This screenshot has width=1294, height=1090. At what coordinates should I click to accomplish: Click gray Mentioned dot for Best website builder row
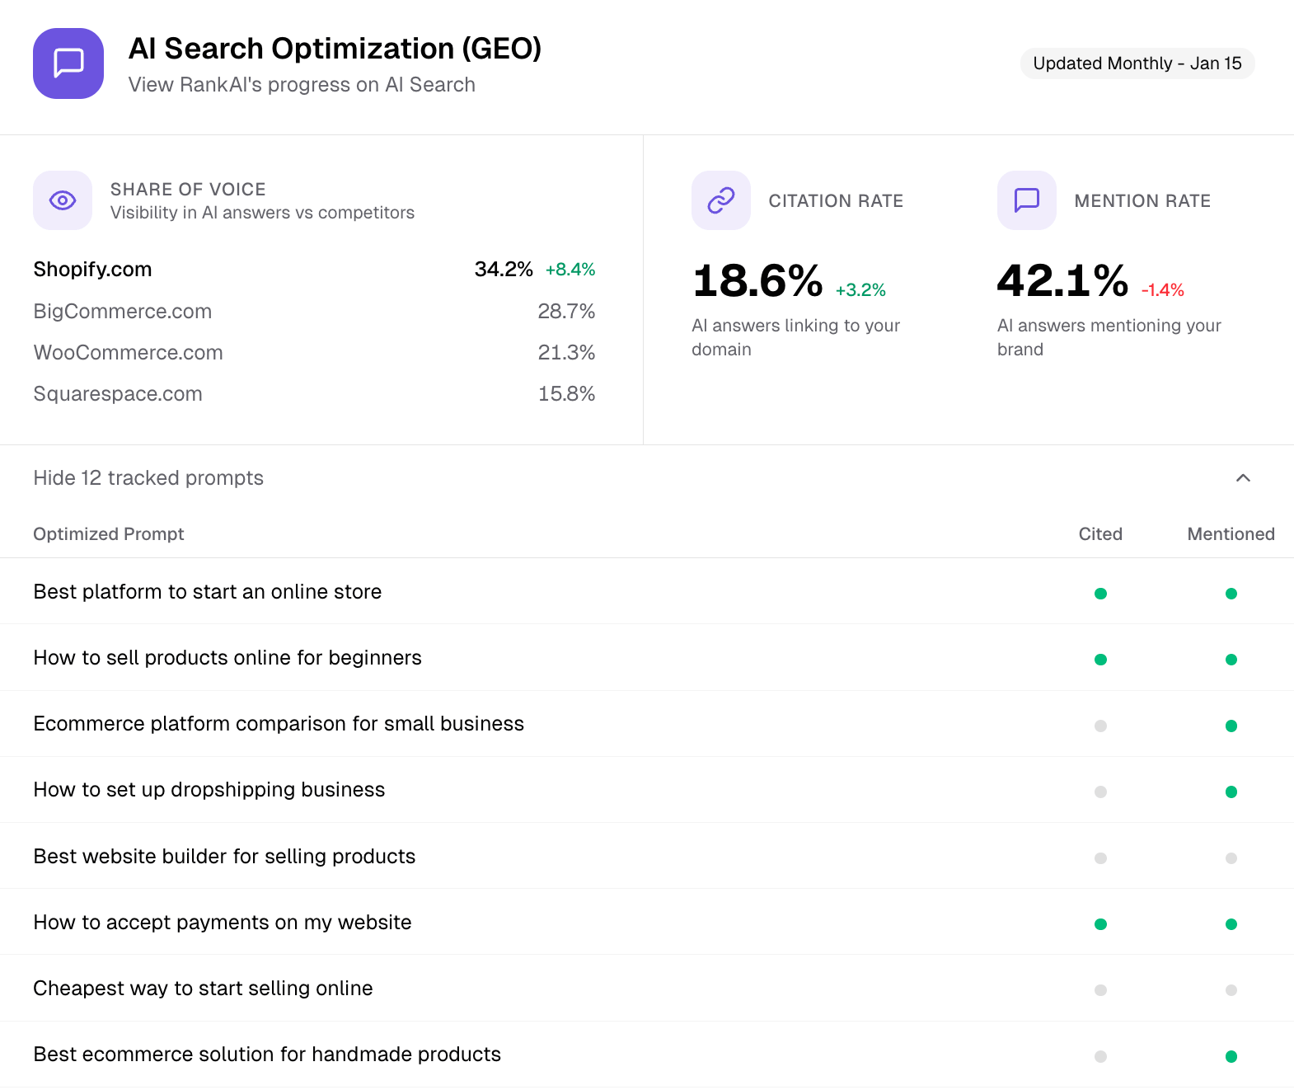1231,857
